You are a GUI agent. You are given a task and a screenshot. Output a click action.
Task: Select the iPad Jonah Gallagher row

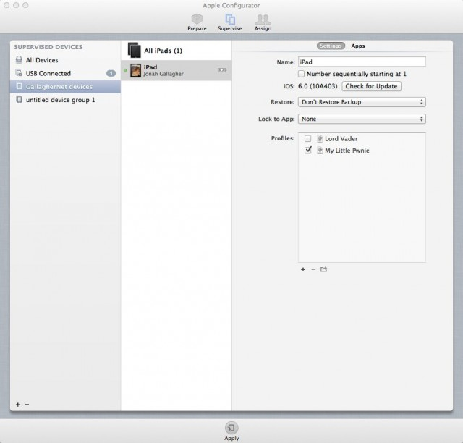point(177,70)
